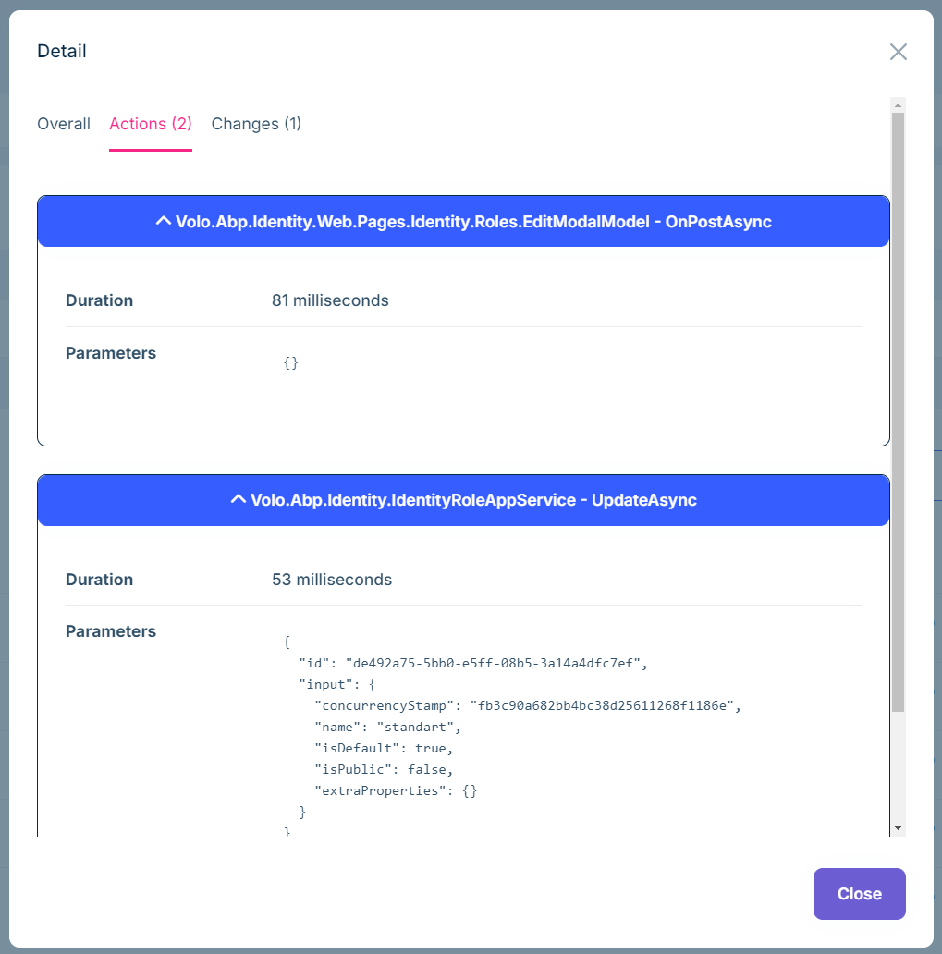Click the Detail dialog title
Screen dimensions: 942x954
pos(61,51)
